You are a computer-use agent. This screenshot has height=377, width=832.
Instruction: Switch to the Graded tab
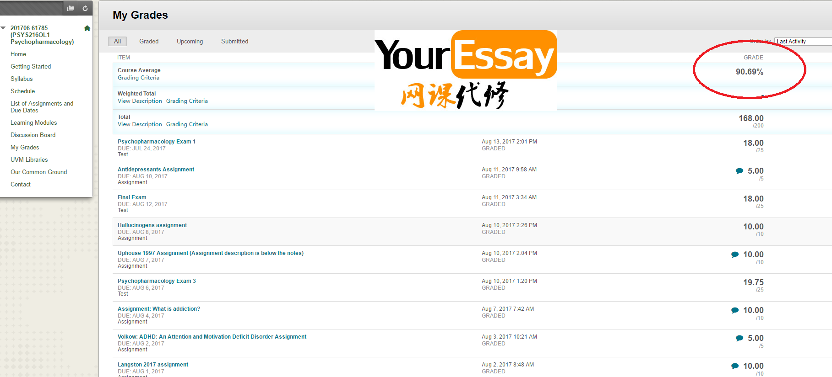click(x=149, y=41)
